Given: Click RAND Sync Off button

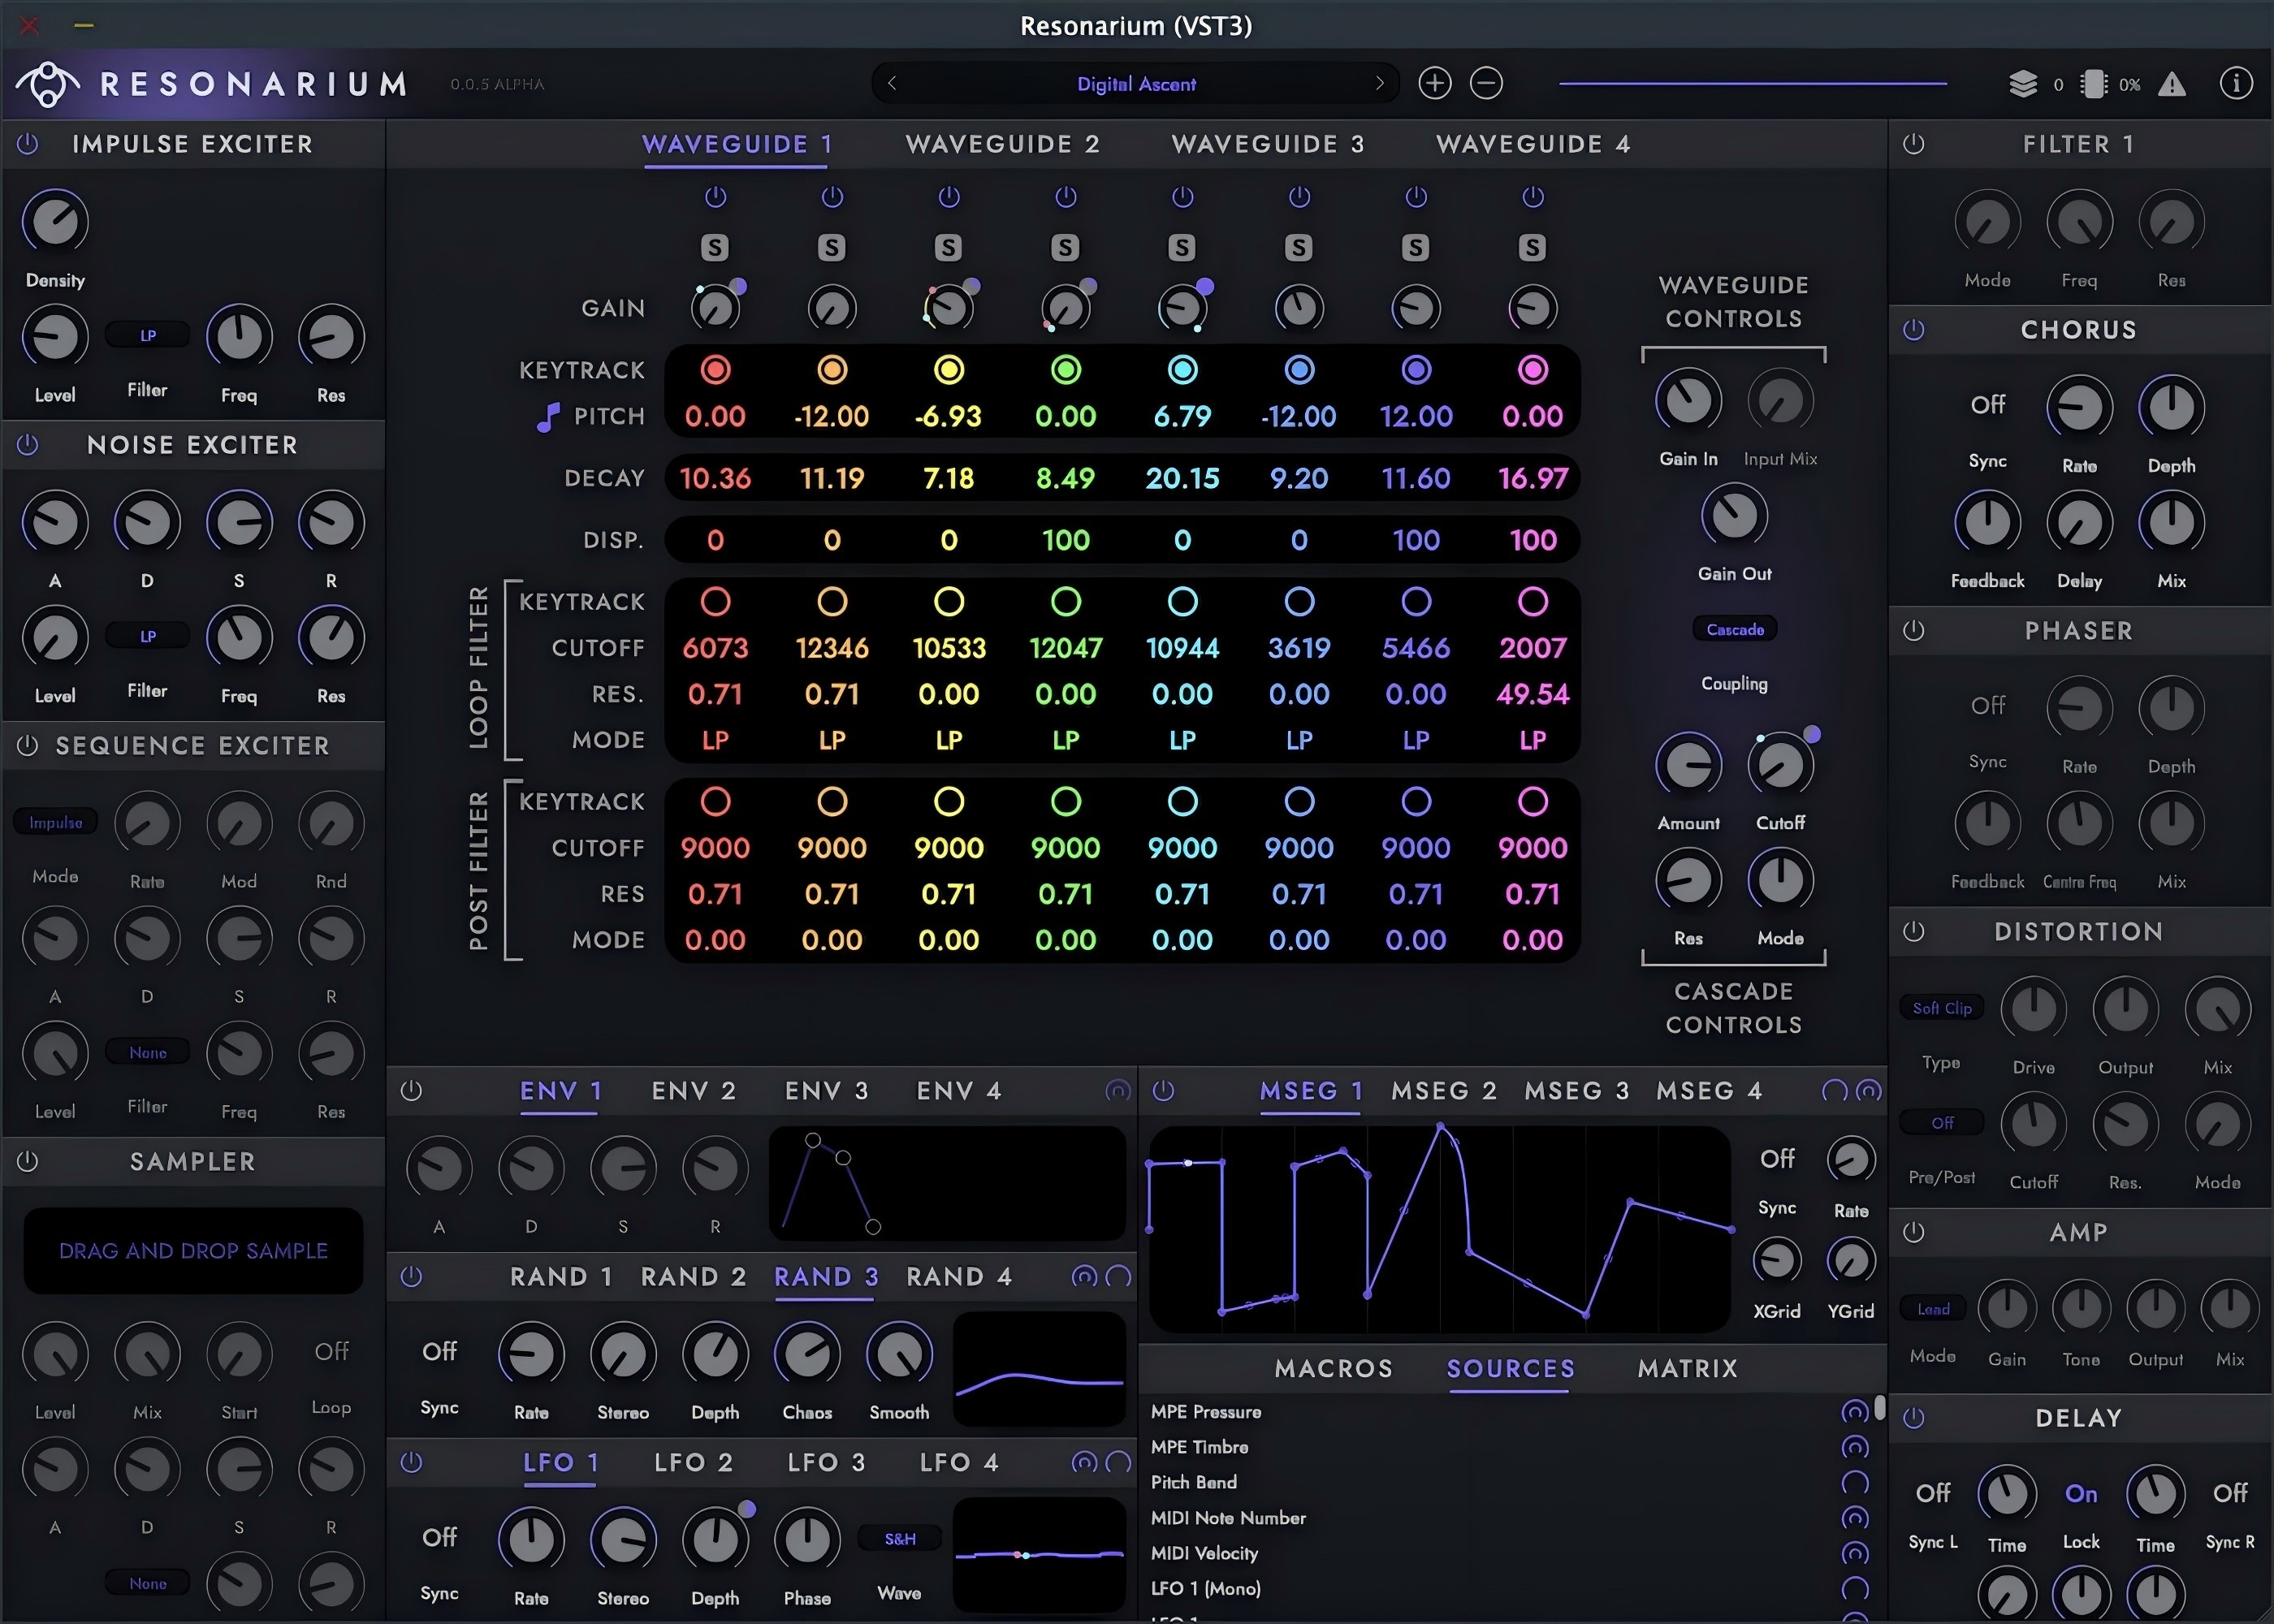Looking at the screenshot, I should (439, 1352).
